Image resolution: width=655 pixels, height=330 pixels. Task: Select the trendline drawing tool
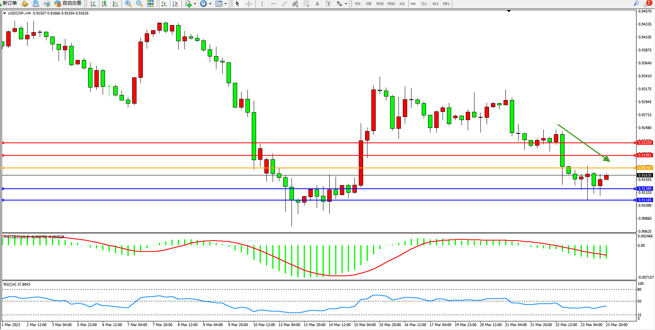pyautogui.click(x=284, y=4)
